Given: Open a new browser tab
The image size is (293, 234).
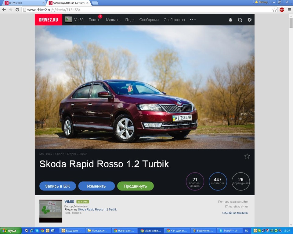Looking at the screenshot, I should [x=95, y=3].
